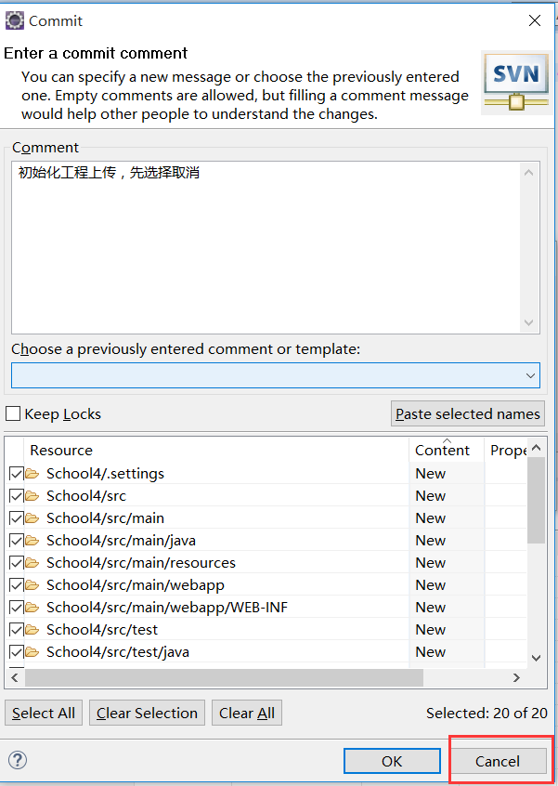The image size is (558, 786).
Task: Confirm the commit with OK
Action: click(392, 761)
